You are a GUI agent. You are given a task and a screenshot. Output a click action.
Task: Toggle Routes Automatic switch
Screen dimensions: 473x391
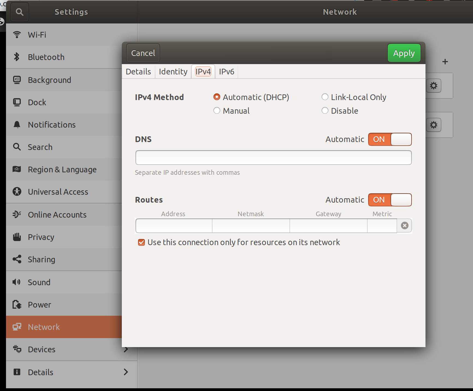[x=390, y=200]
